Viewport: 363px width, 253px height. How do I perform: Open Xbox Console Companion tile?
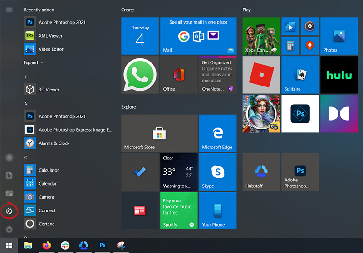click(261, 36)
